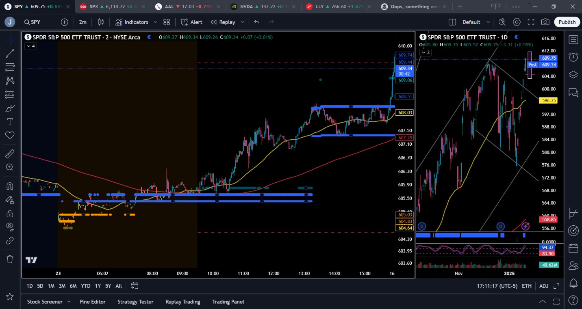Screen dimensions: 582x309
Task: Toggle maximize chart pane beside ADJ
Action: point(556,286)
